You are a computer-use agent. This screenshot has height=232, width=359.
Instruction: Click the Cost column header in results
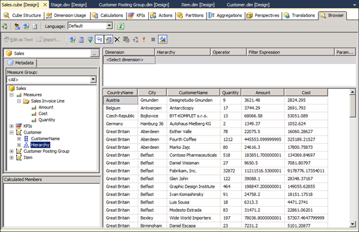pyautogui.click(x=306, y=93)
